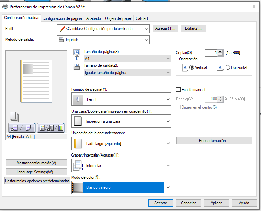This screenshot has height=211, width=261.
Task: Click the printer icon in the title bar
Action: click(5, 7)
